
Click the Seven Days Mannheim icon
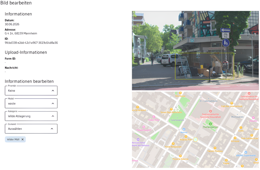pyautogui.click(x=171, y=109)
